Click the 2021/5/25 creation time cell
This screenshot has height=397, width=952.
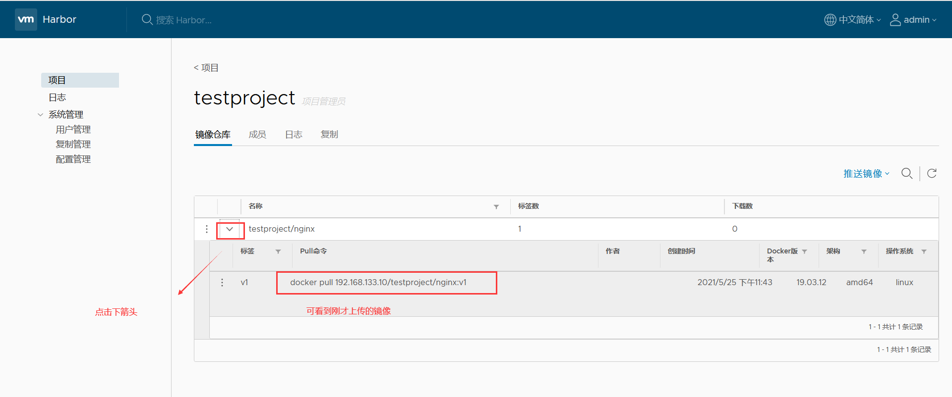735,283
